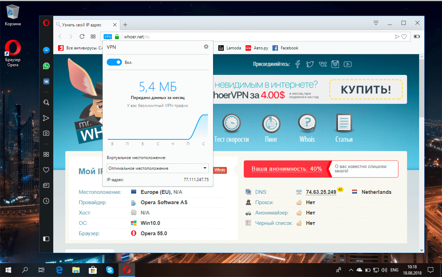This screenshot has height=277, width=442.
Task: Turn off the VPN switch
Action: (114, 62)
